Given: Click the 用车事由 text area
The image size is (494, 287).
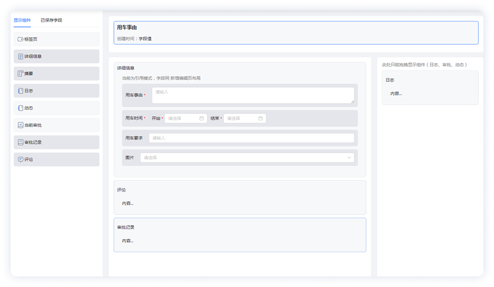Looking at the screenshot, I should click(x=253, y=95).
